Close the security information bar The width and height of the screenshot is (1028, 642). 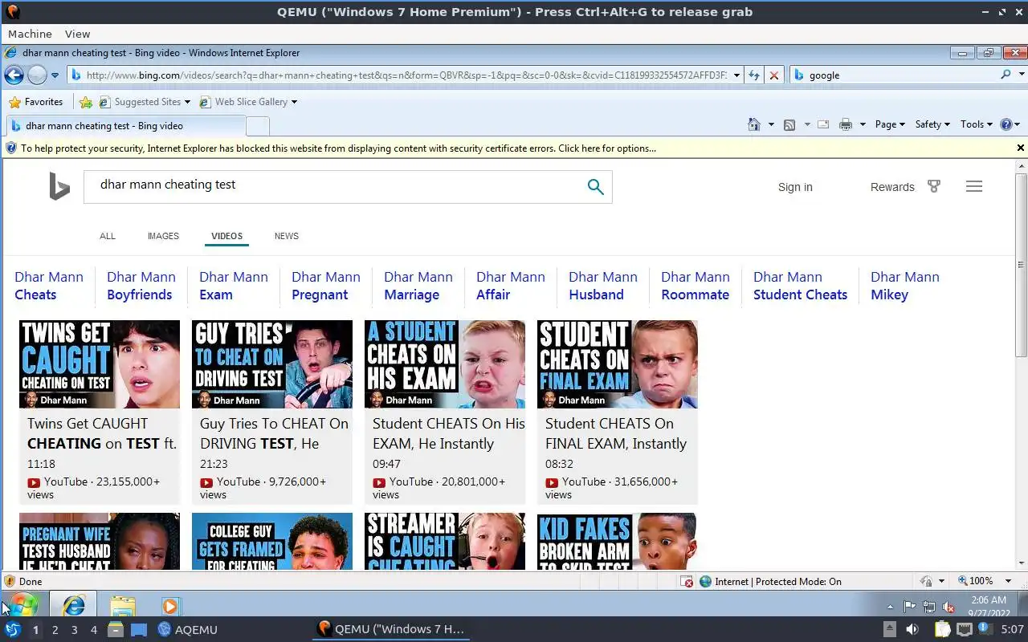click(1021, 148)
